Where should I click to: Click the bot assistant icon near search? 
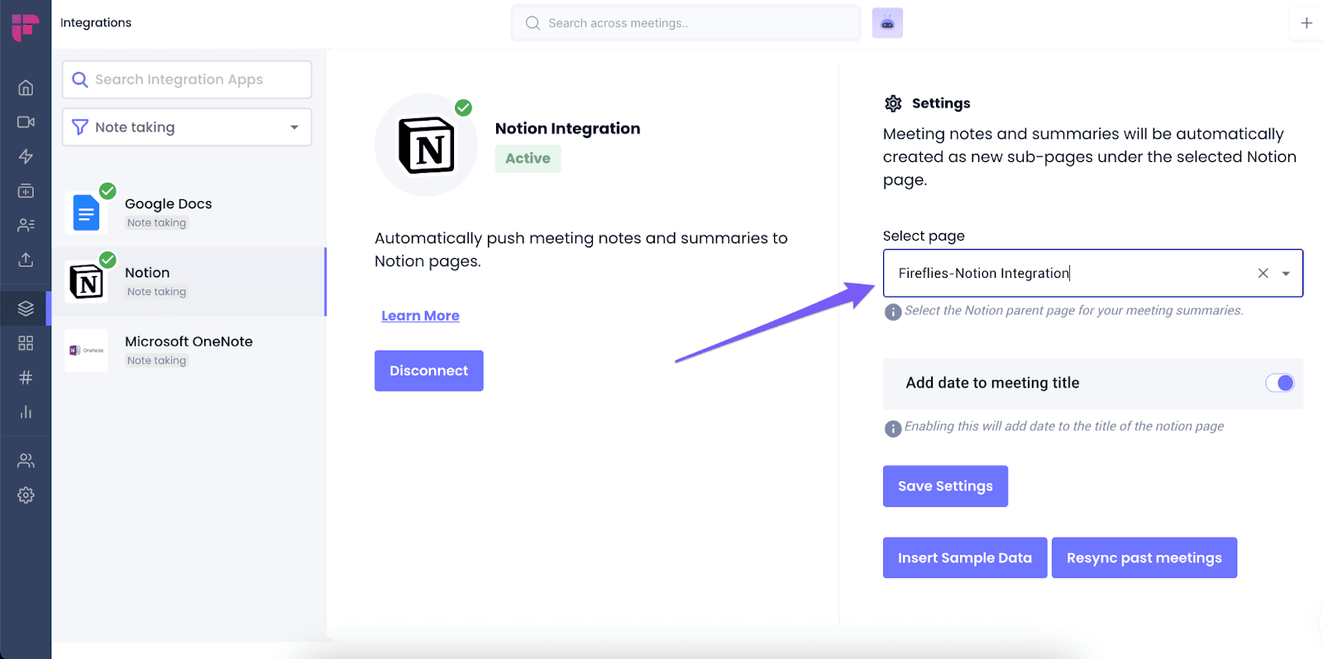pos(887,23)
